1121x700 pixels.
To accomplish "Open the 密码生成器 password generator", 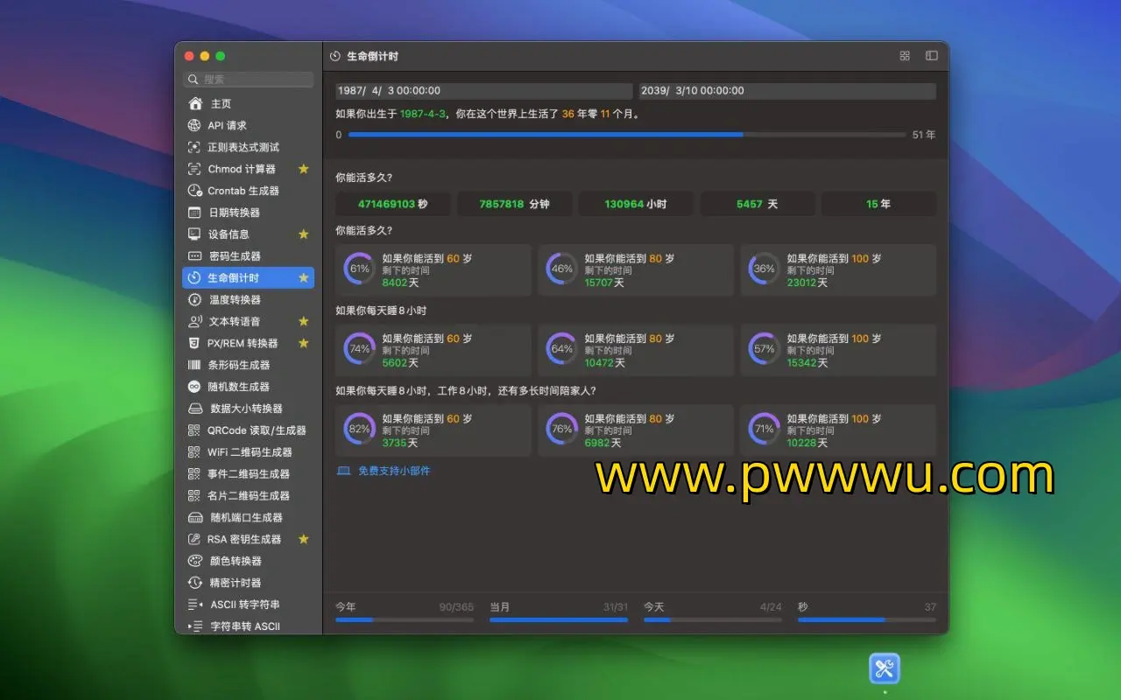I will coord(234,255).
